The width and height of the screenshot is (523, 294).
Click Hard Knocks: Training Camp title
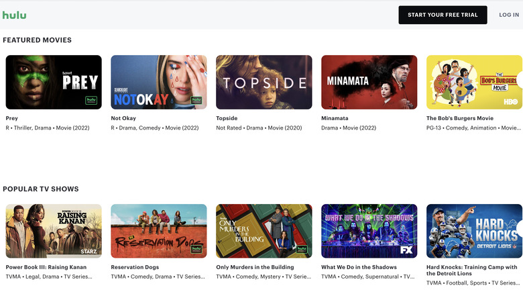tap(471, 271)
